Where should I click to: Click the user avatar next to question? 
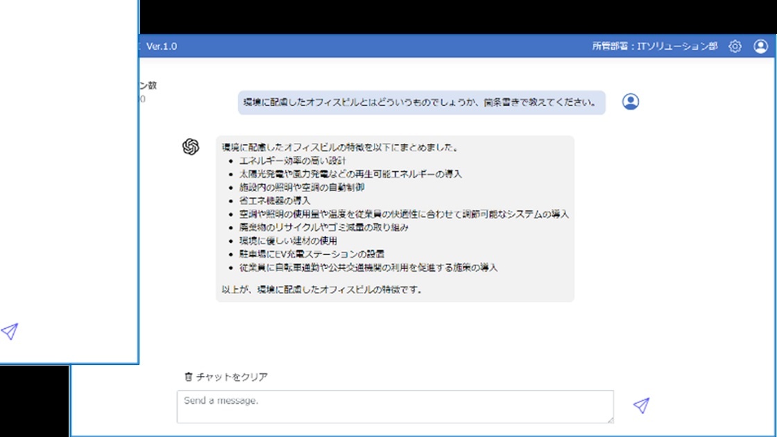[x=630, y=102]
